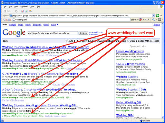This screenshot has width=165, height=123.
Task: Open the "Unique Wedding Favors" sponsored link
Action: [x=130, y=51]
